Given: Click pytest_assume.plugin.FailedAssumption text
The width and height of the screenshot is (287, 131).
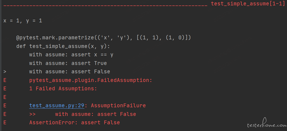Looking at the screenshot, I should coord(91,80).
